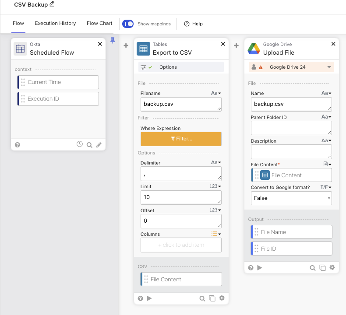Click the Name backup.csv input in Upload File

tap(291, 104)
